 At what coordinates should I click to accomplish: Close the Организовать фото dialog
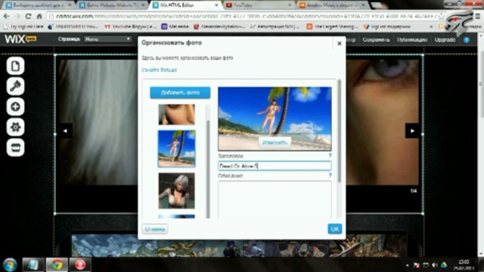pyautogui.click(x=339, y=43)
